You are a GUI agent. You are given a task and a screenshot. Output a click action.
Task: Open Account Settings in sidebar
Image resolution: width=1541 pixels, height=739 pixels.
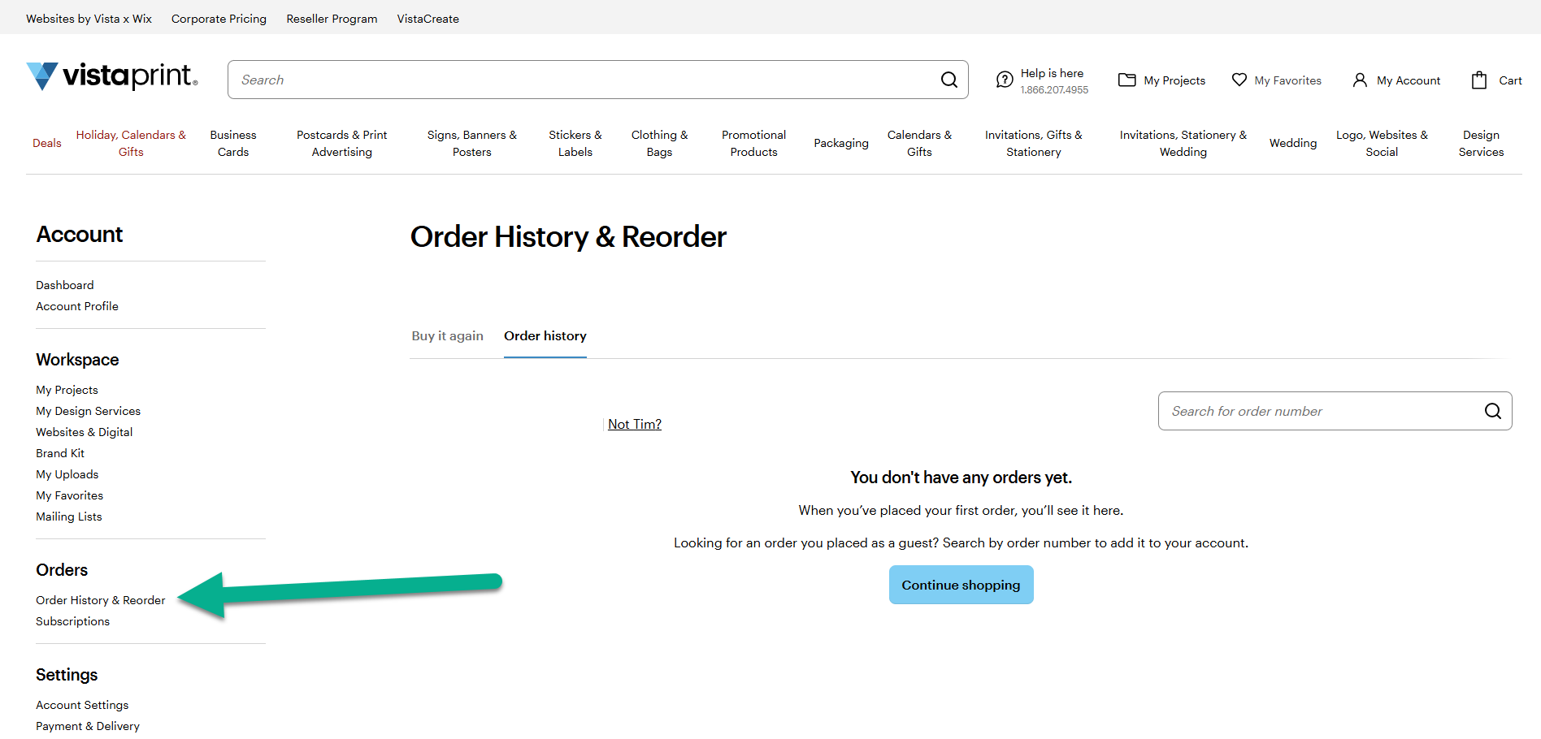pos(82,705)
